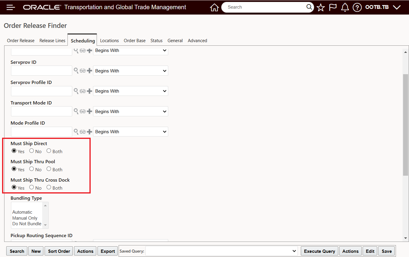
Task: Click the Actions button next to Sort Order
Action: tap(85, 251)
